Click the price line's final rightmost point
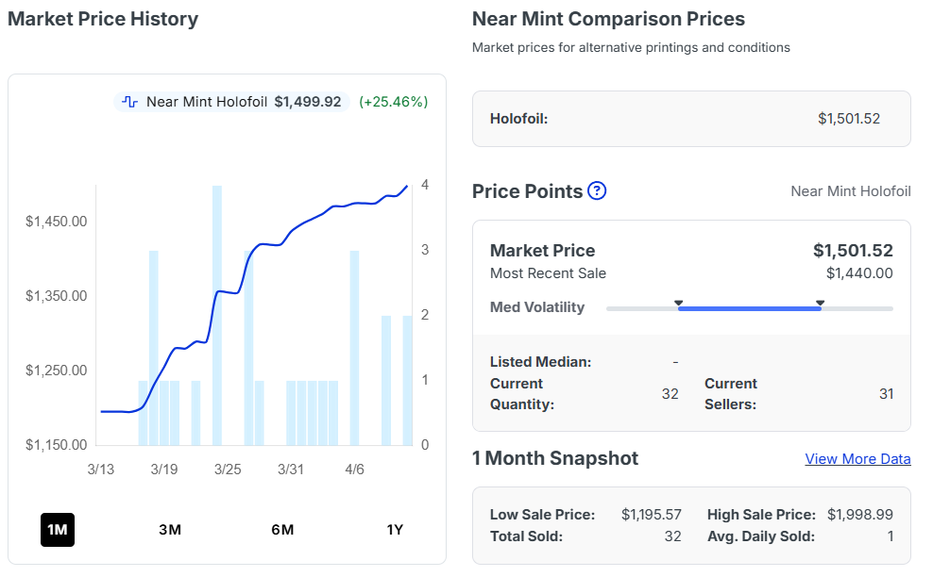933x577 pixels. [x=407, y=186]
